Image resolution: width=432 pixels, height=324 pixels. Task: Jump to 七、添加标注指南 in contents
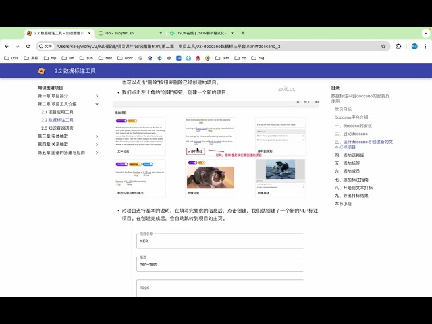tap(351, 180)
